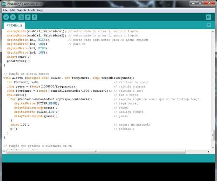Click the 'void Alerta' function declaration

point(69,78)
